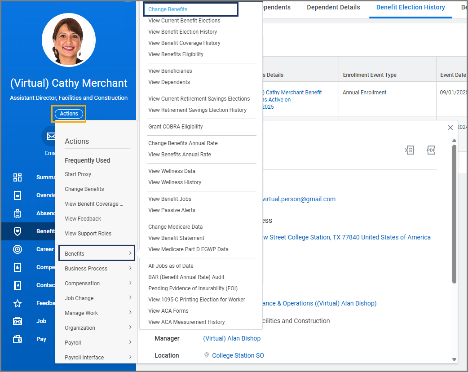Expand the Job Change submenu

tap(97, 298)
